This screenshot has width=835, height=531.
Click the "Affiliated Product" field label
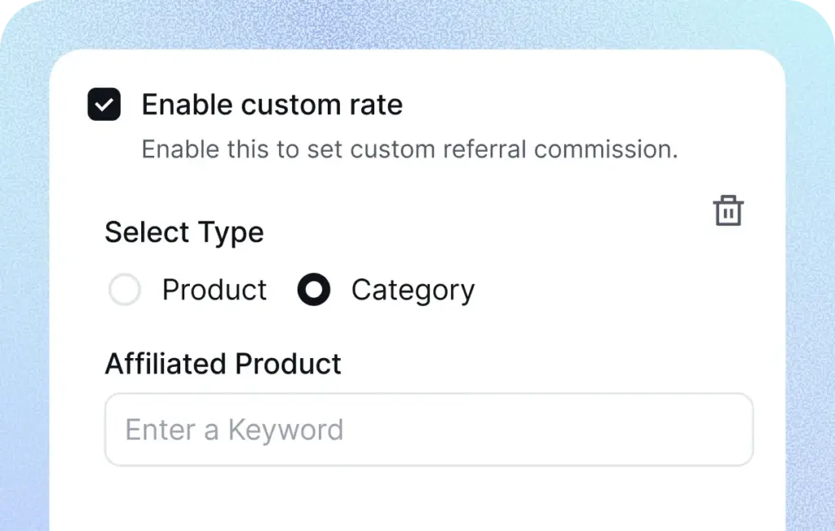tap(223, 363)
